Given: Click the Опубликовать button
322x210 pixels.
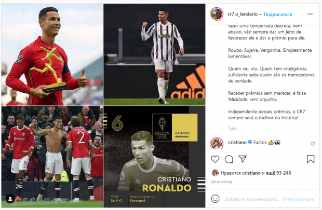Looking at the screenshot, I should point(298,199).
